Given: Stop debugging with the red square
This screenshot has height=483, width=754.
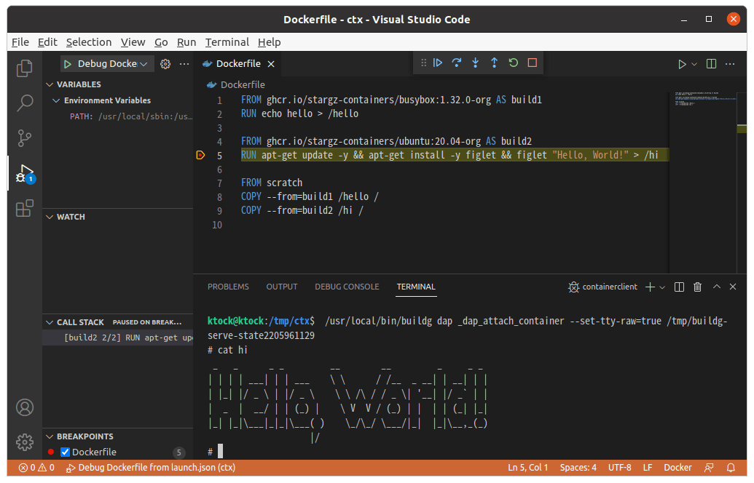Looking at the screenshot, I should click(x=533, y=63).
